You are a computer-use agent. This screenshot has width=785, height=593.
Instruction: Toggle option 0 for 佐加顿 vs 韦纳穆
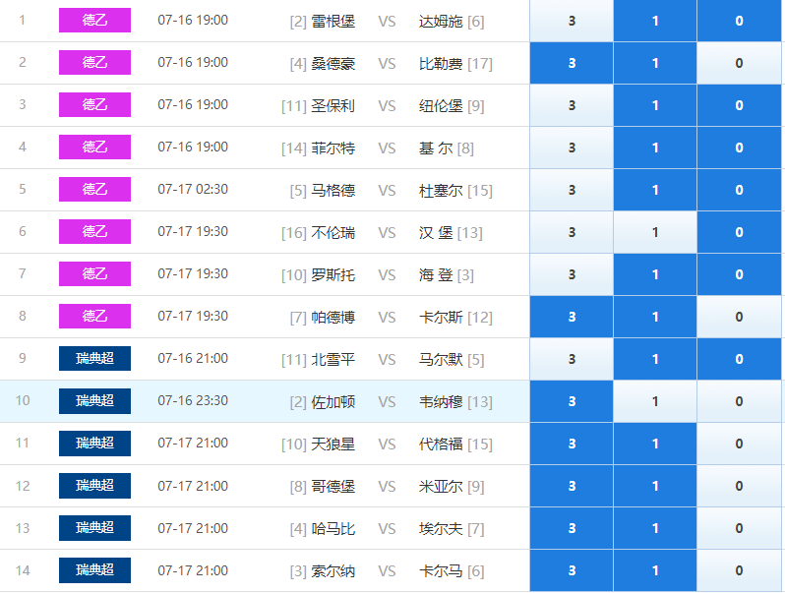point(739,401)
